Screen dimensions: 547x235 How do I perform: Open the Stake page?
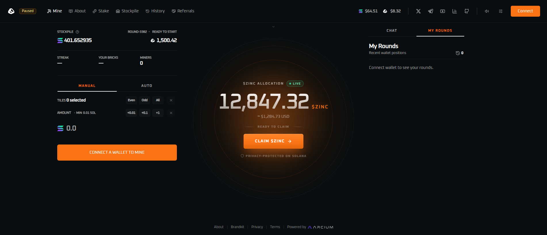[101, 11]
